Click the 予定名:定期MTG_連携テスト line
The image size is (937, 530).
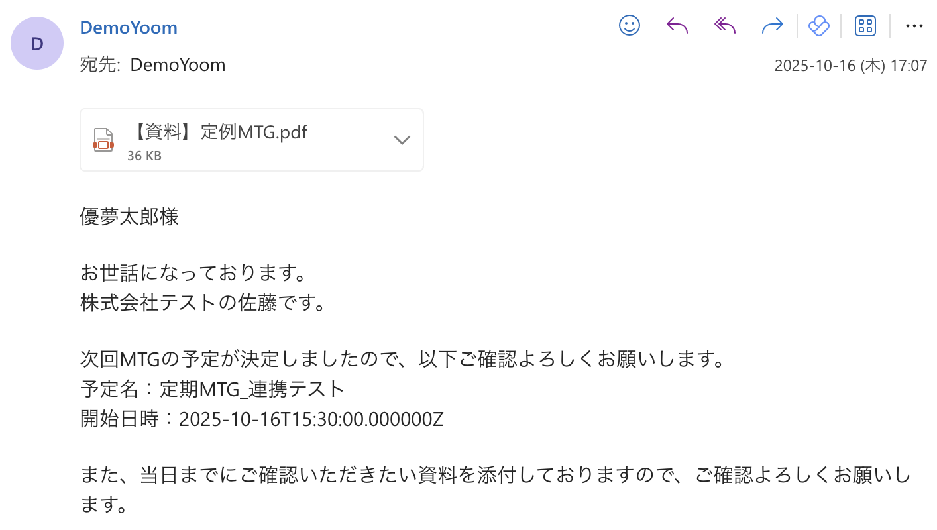[212, 389]
